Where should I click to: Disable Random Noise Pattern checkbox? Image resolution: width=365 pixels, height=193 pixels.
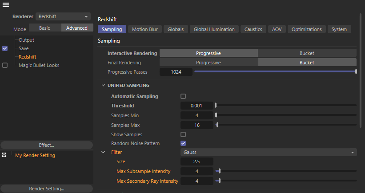[x=183, y=143]
